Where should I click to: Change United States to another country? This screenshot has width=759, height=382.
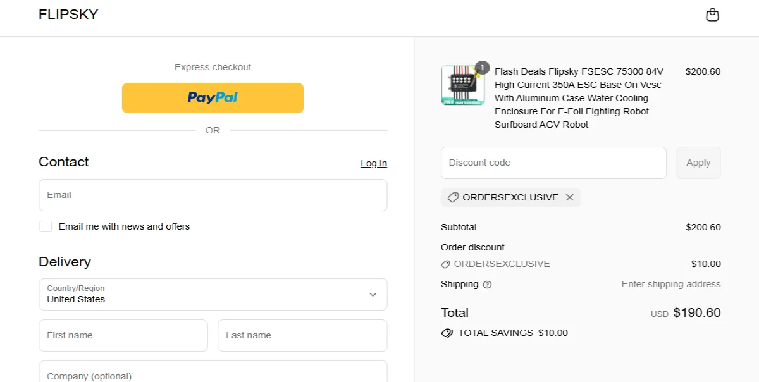[x=213, y=294]
